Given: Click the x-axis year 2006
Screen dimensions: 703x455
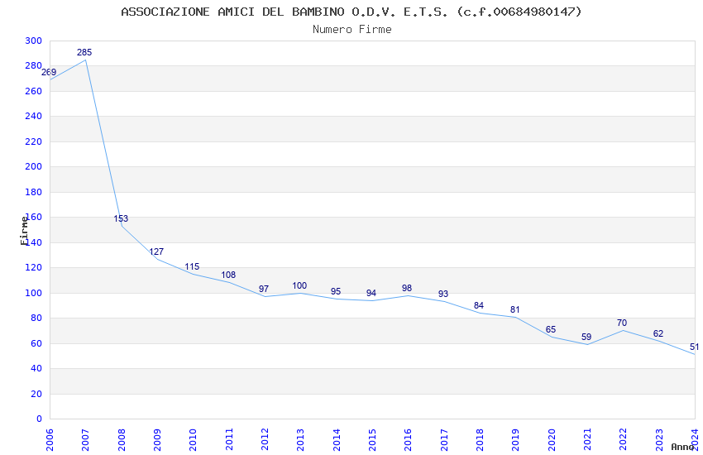Looking at the screenshot, I should (50, 440).
